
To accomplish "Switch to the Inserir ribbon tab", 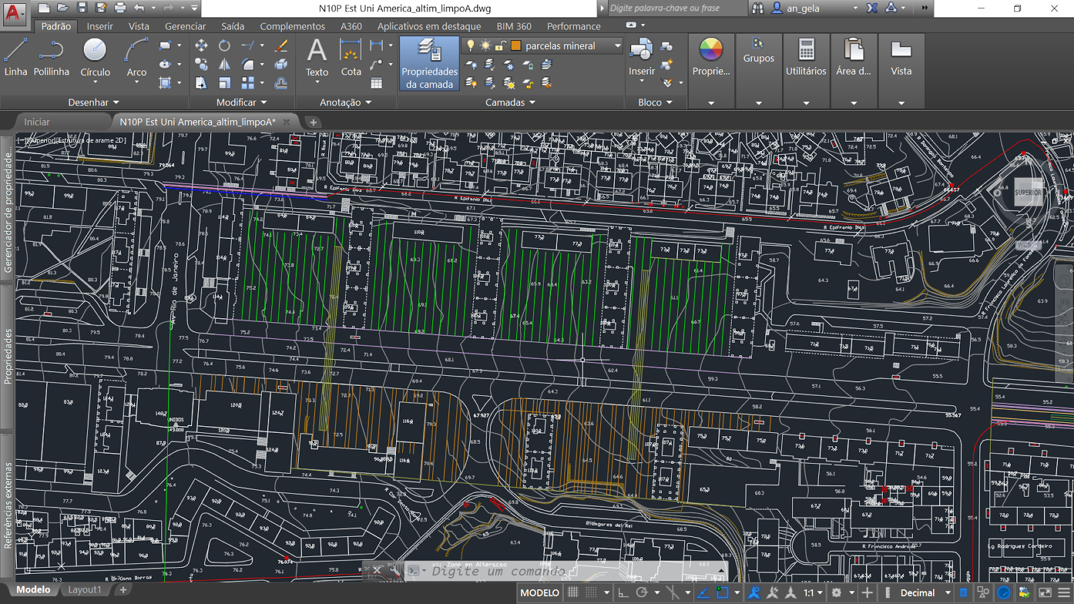I will click(99, 26).
